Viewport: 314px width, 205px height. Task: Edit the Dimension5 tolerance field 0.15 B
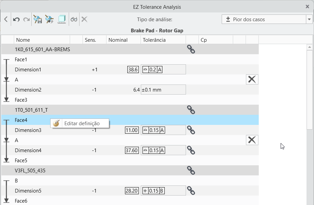point(163,191)
